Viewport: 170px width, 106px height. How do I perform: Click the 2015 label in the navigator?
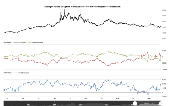[x=107, y=105]
